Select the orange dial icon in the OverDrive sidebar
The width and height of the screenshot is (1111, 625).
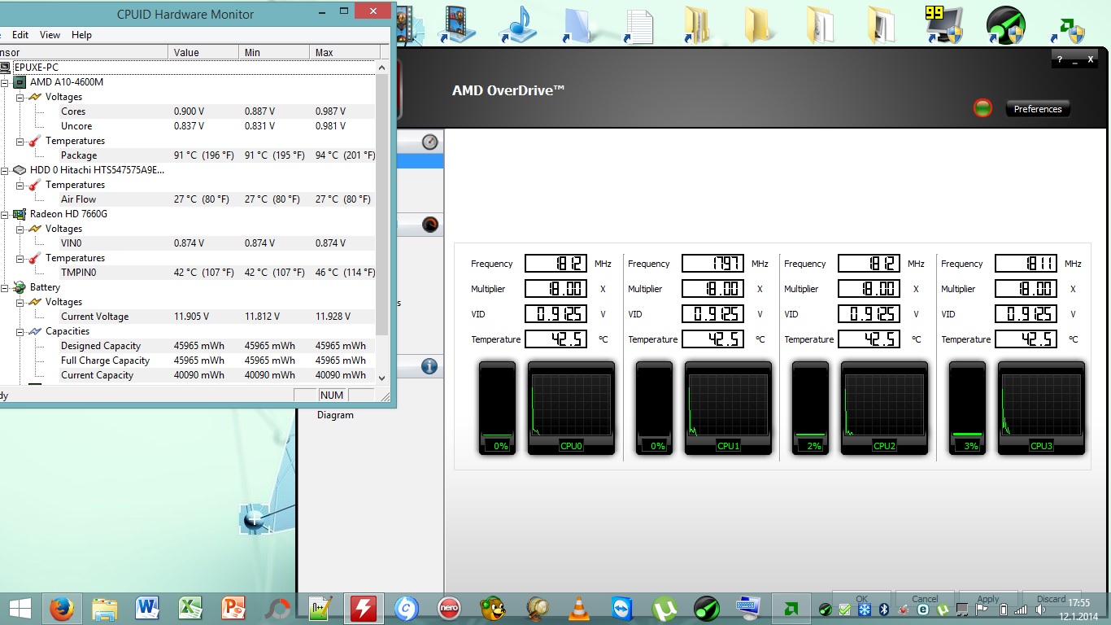pyautogui.click(x=430, y=225)
